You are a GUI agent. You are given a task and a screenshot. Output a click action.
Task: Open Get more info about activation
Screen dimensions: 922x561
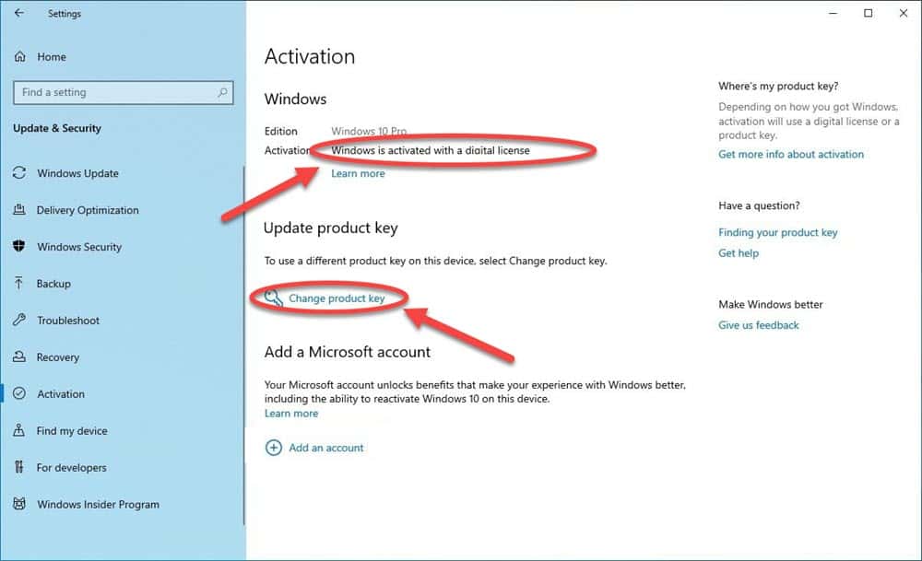point(791,154)
